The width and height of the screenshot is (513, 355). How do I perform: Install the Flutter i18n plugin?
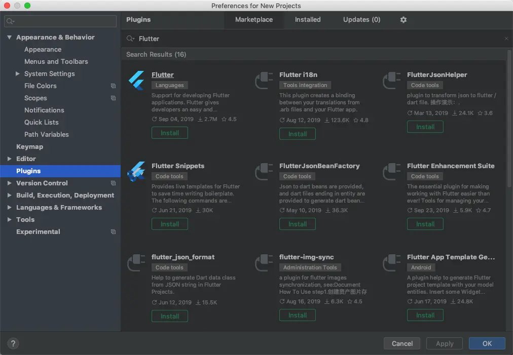point(298,134)
